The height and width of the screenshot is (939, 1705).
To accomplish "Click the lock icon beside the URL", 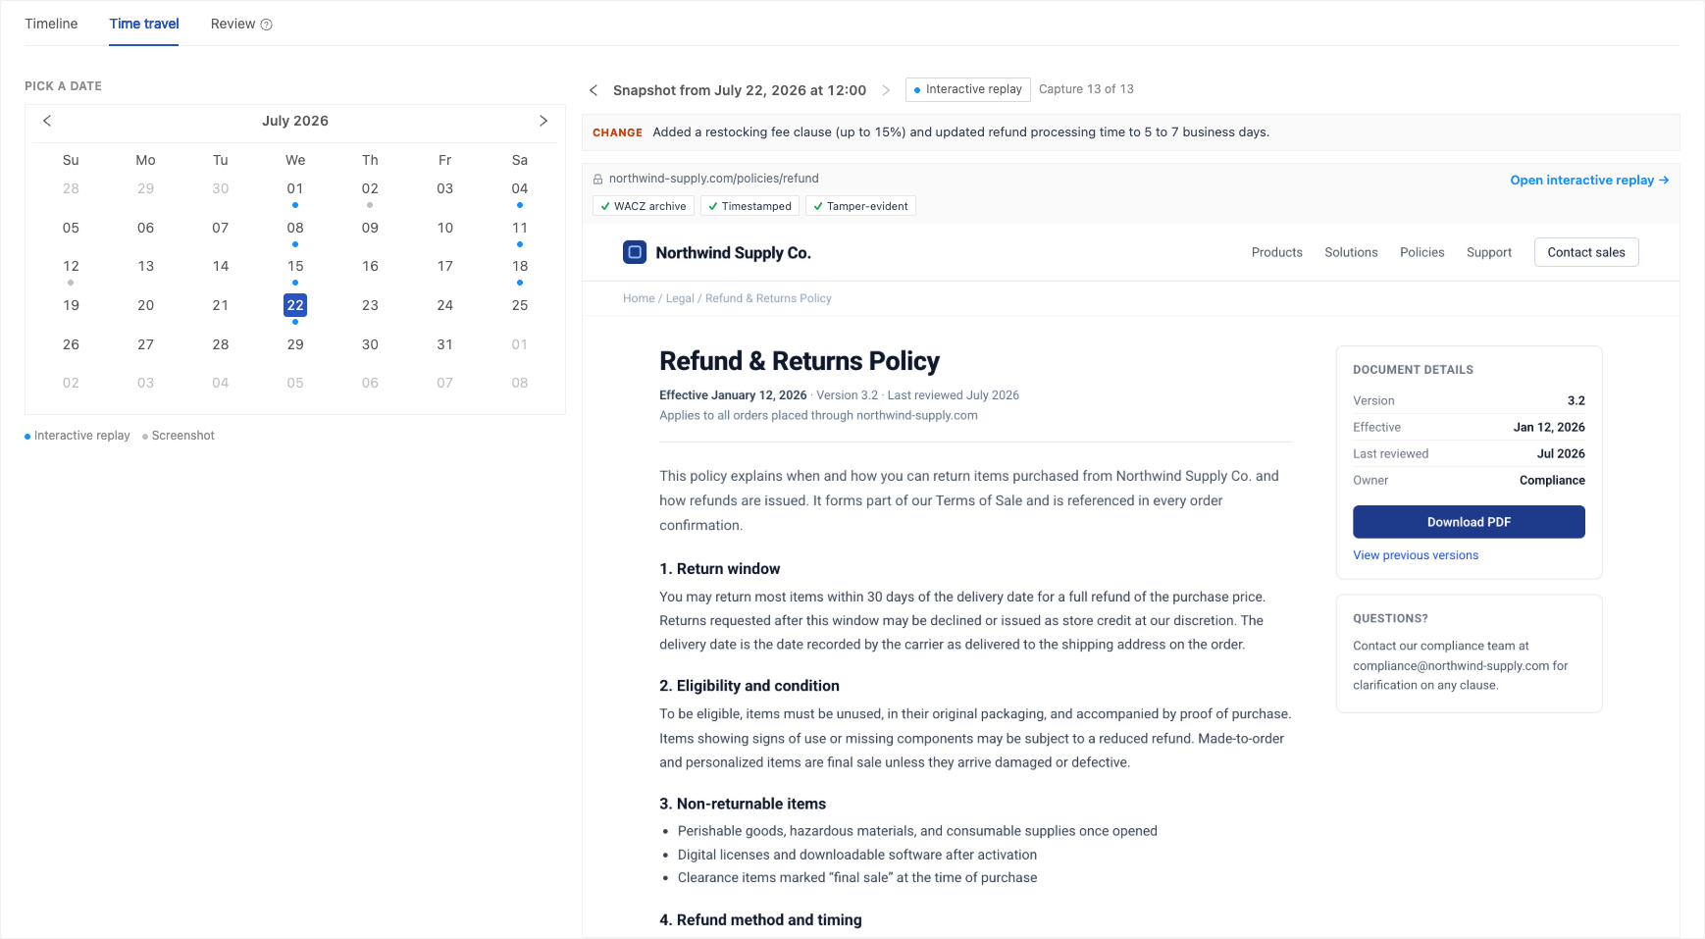I will 597,179.
